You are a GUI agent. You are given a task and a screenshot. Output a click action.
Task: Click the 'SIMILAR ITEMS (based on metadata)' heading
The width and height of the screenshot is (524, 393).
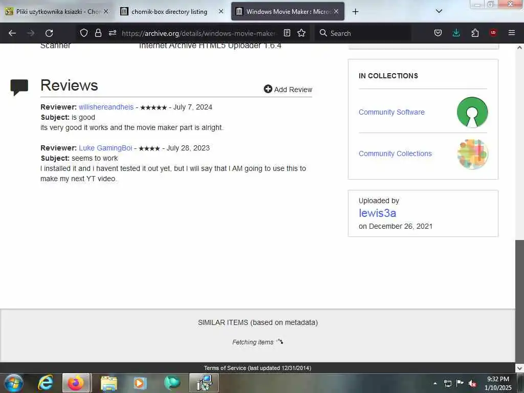click(258, 322)
